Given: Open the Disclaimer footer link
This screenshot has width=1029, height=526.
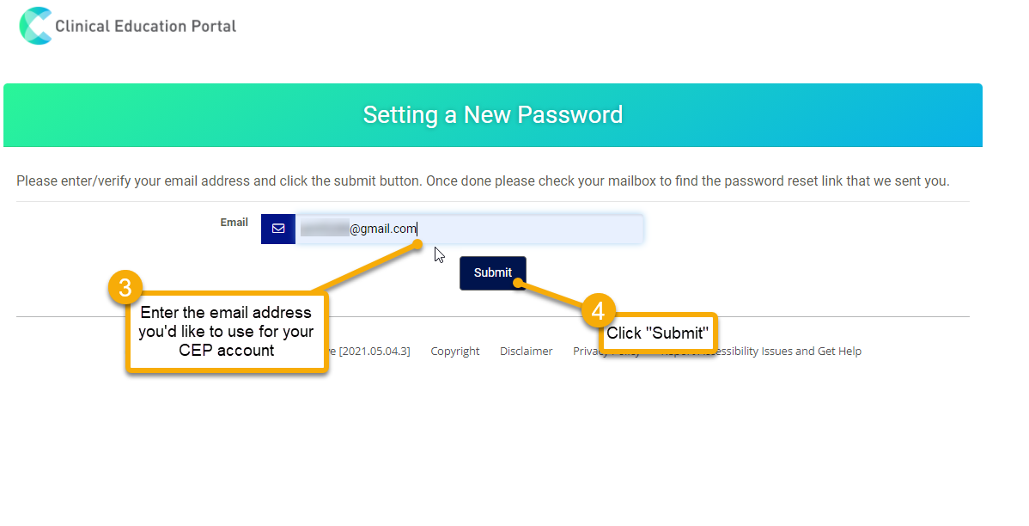Looking at the screenshot, I should (x=527, y=352).
